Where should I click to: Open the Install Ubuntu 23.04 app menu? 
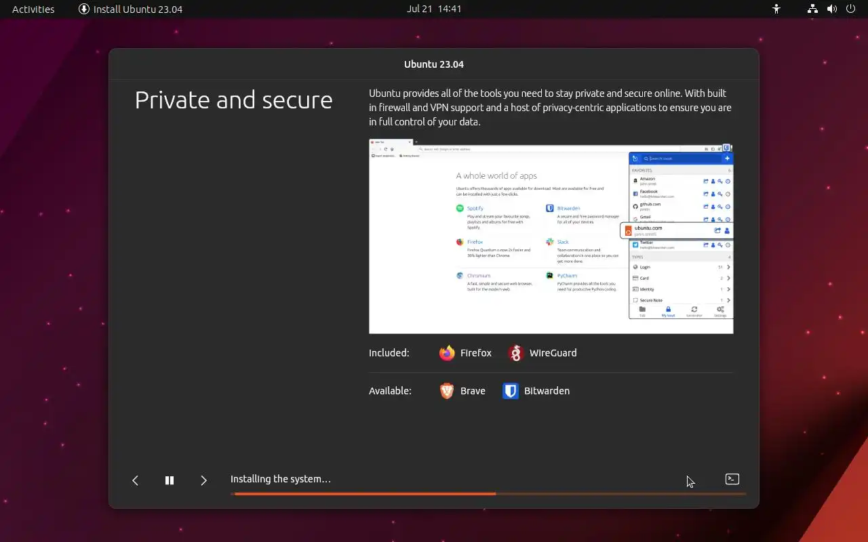131,9
